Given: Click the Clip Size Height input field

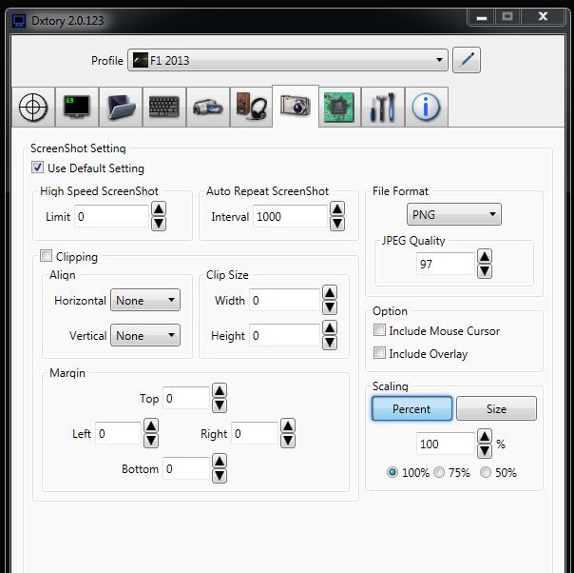Looking at the screenshot, I should tap(284, 335).
